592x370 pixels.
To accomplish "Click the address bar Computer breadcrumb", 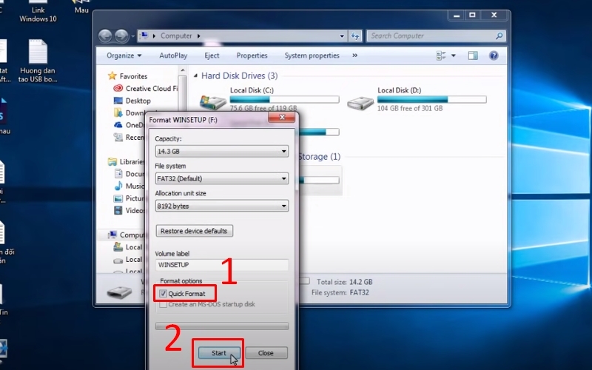I will tap(176, 36).
